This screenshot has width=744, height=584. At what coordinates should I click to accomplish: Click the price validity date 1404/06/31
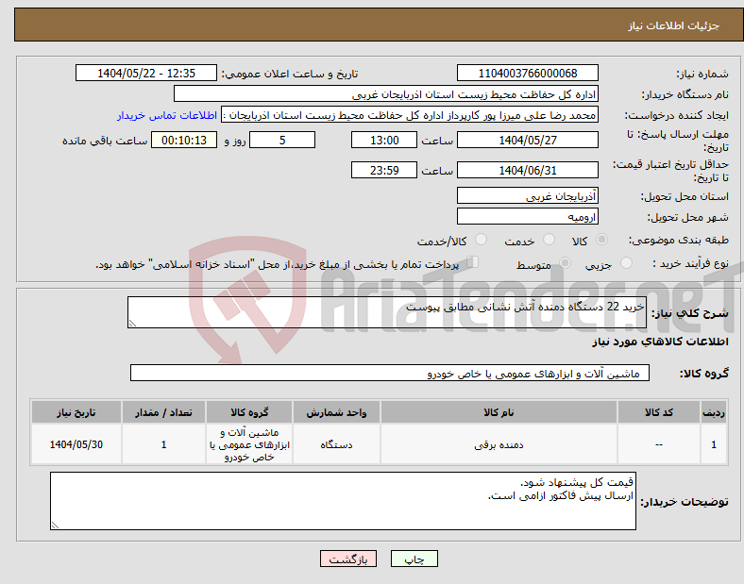point(527,170)
